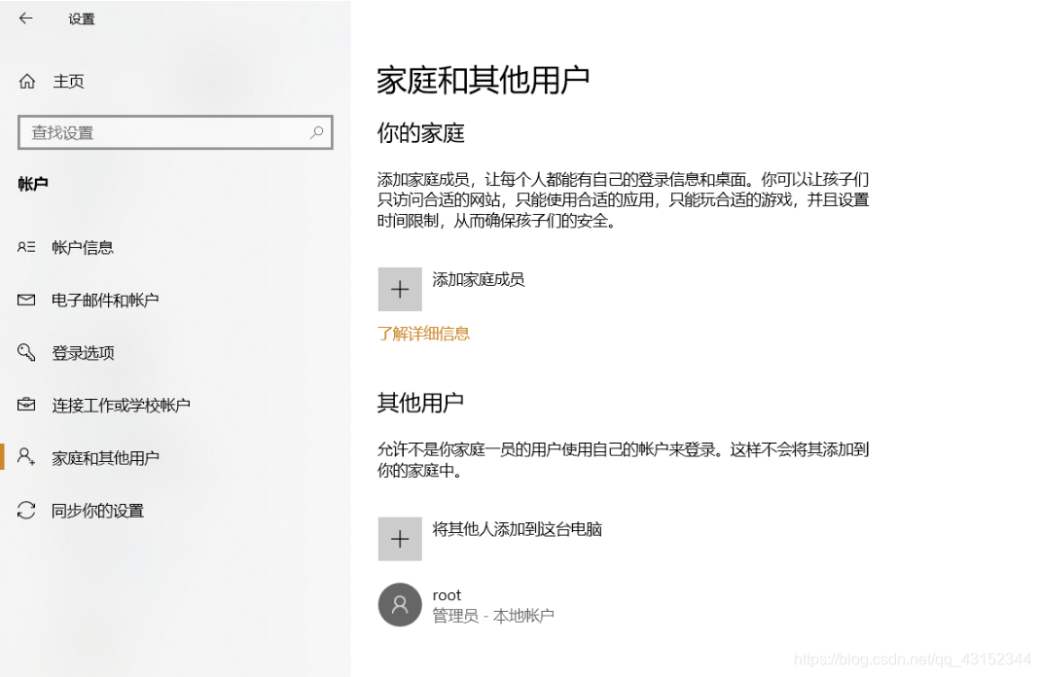
Task: Click the 其他用户 section heading
Action: tap(419, 403)
